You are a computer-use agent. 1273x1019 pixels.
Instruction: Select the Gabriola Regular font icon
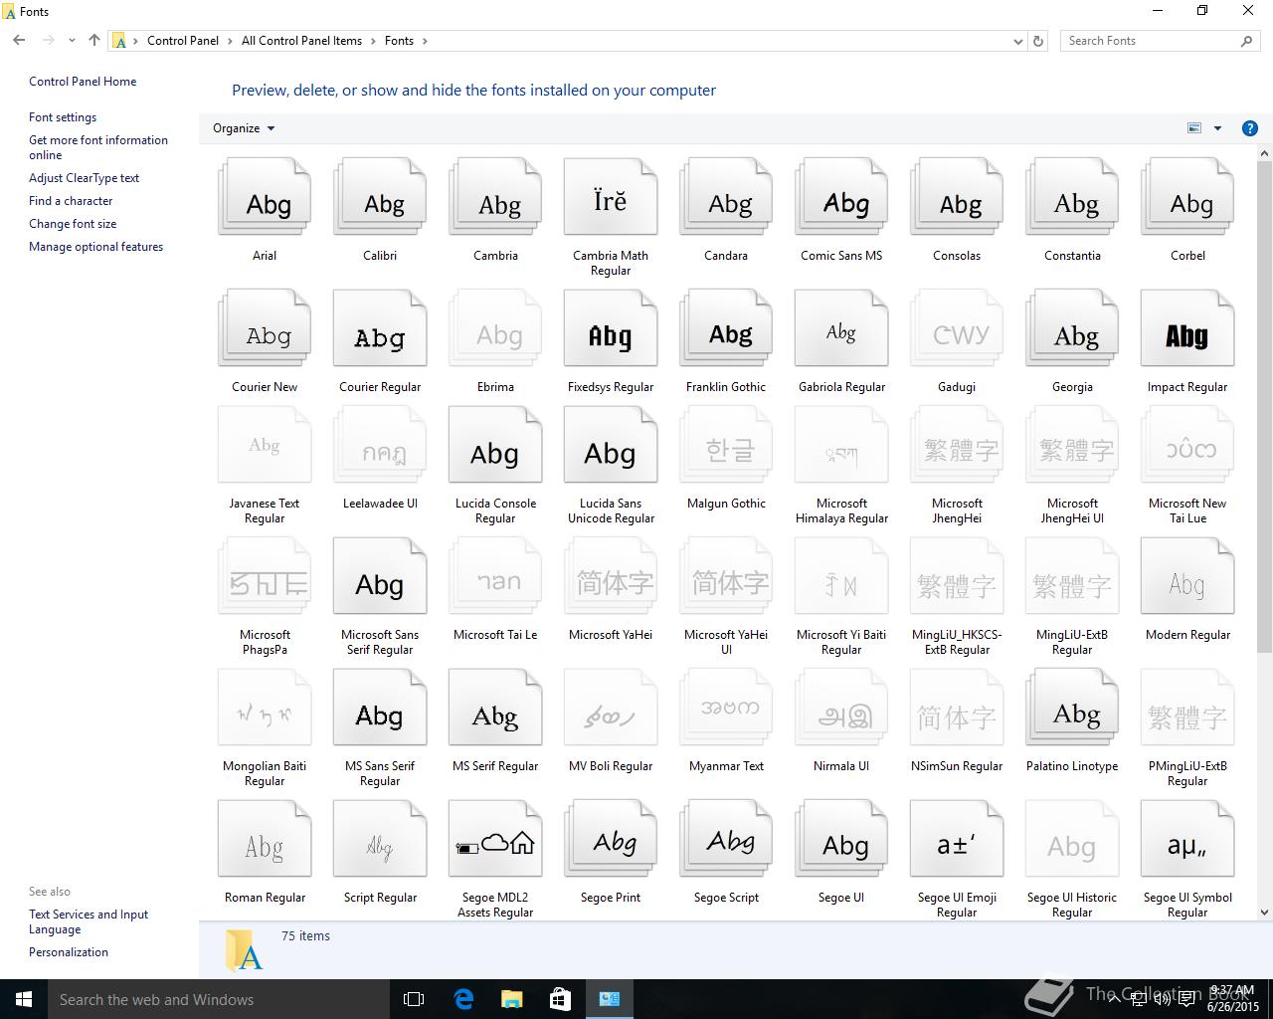[x=841, y=329]
